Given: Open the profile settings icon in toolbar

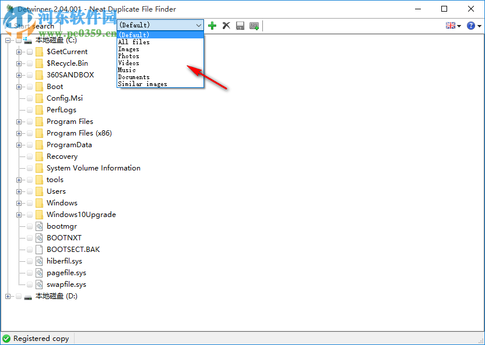Looking at the screenshot, I should point(254,26).
